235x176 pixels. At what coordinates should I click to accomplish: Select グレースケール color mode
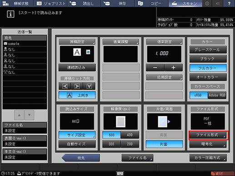208,50
